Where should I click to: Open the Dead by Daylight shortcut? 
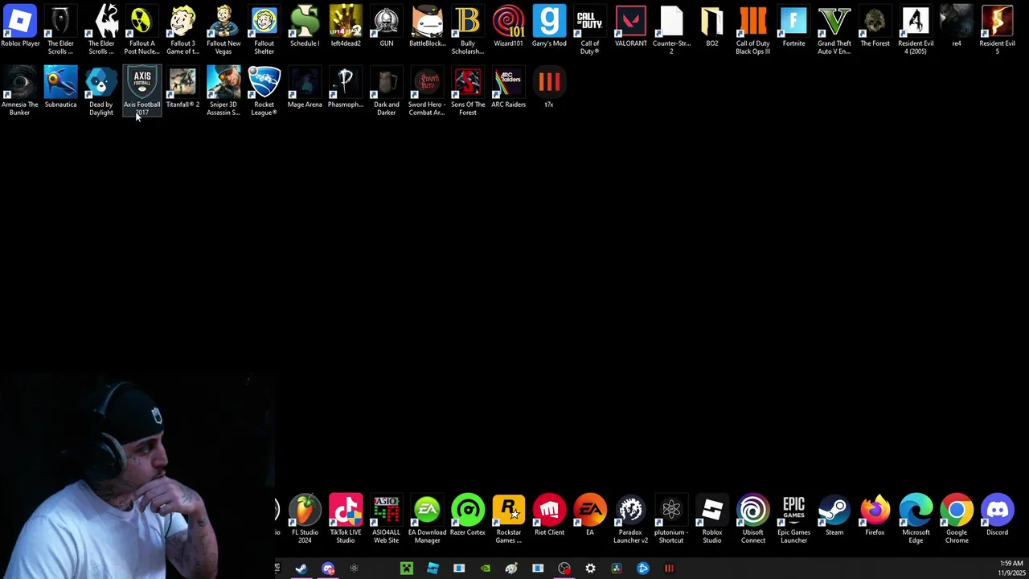(101, 92)
